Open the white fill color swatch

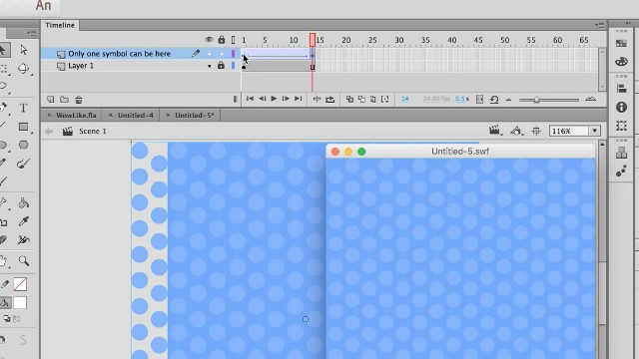pos(20,303)
